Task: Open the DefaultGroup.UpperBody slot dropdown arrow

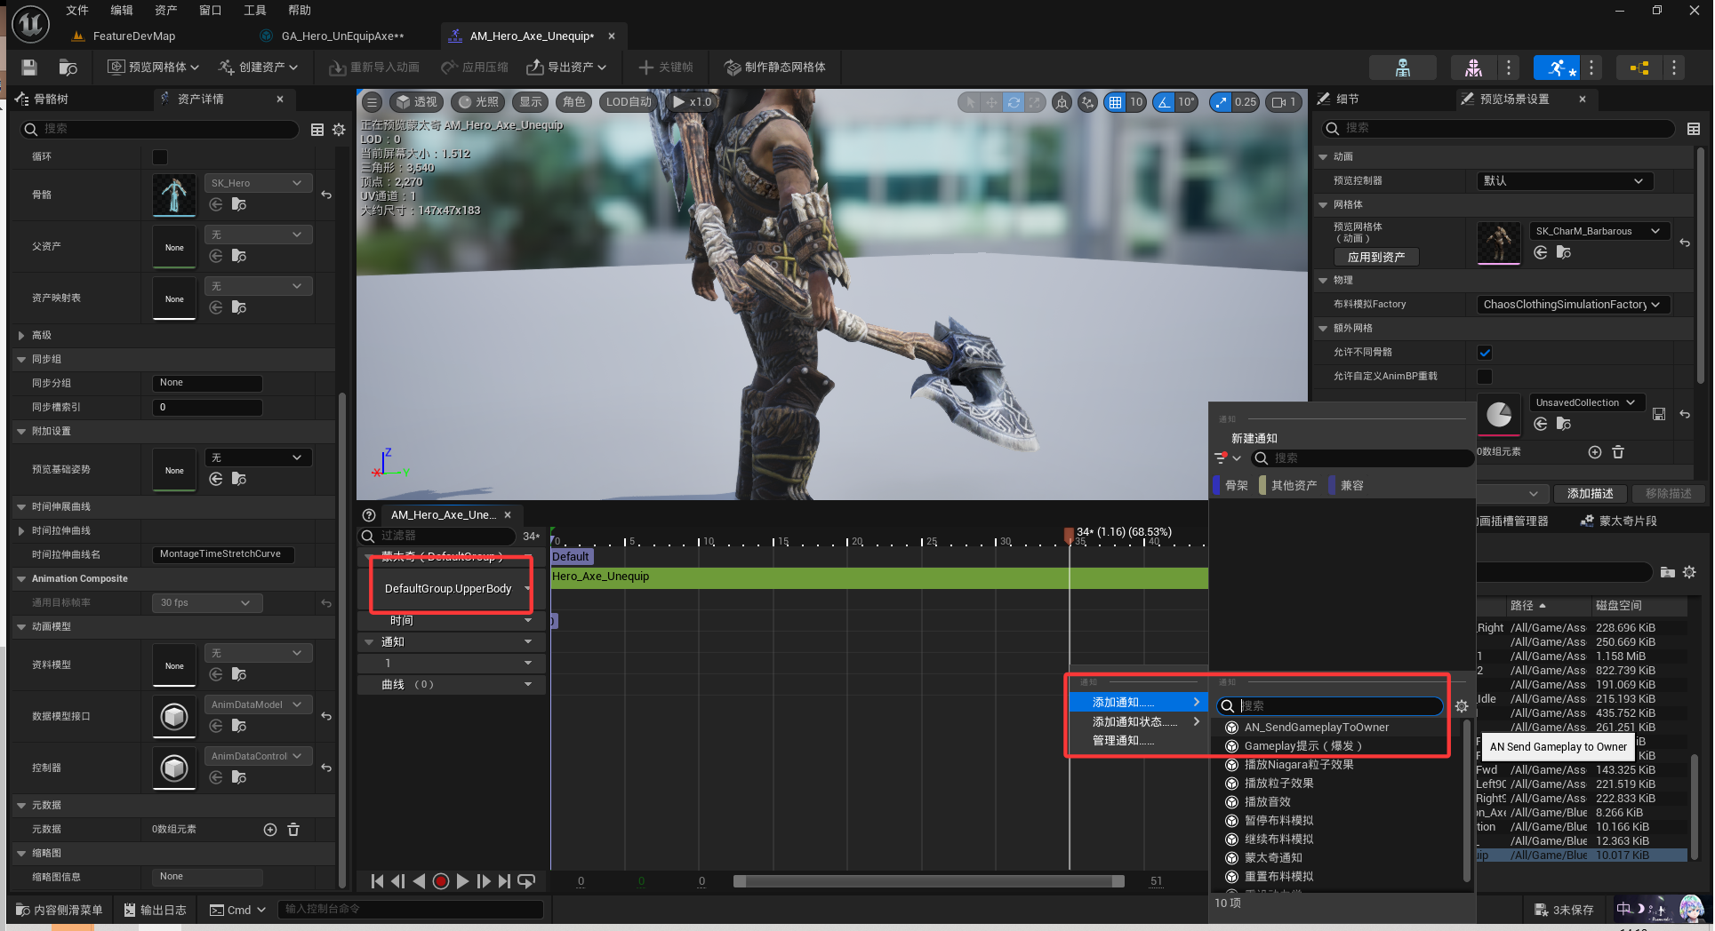Action: click(527, 589)
